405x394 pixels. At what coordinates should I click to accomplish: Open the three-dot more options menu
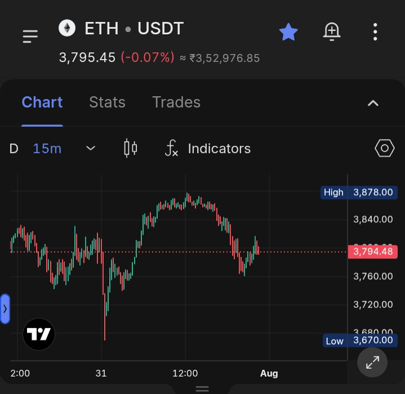(x=375, y=32)
